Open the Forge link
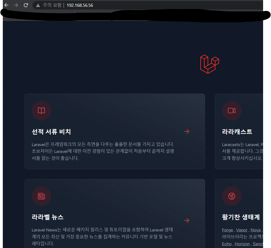 tap(227, 230)
